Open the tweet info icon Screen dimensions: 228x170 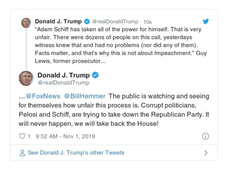pos(205,136)
